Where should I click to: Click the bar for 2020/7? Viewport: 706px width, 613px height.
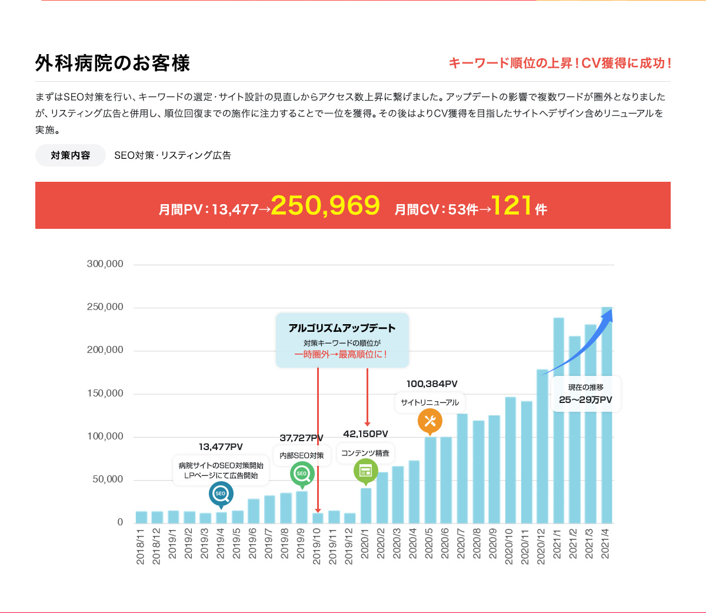462,471
